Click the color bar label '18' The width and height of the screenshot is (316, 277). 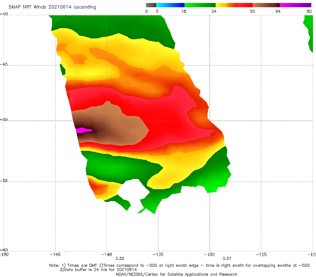tap(184, 11)
